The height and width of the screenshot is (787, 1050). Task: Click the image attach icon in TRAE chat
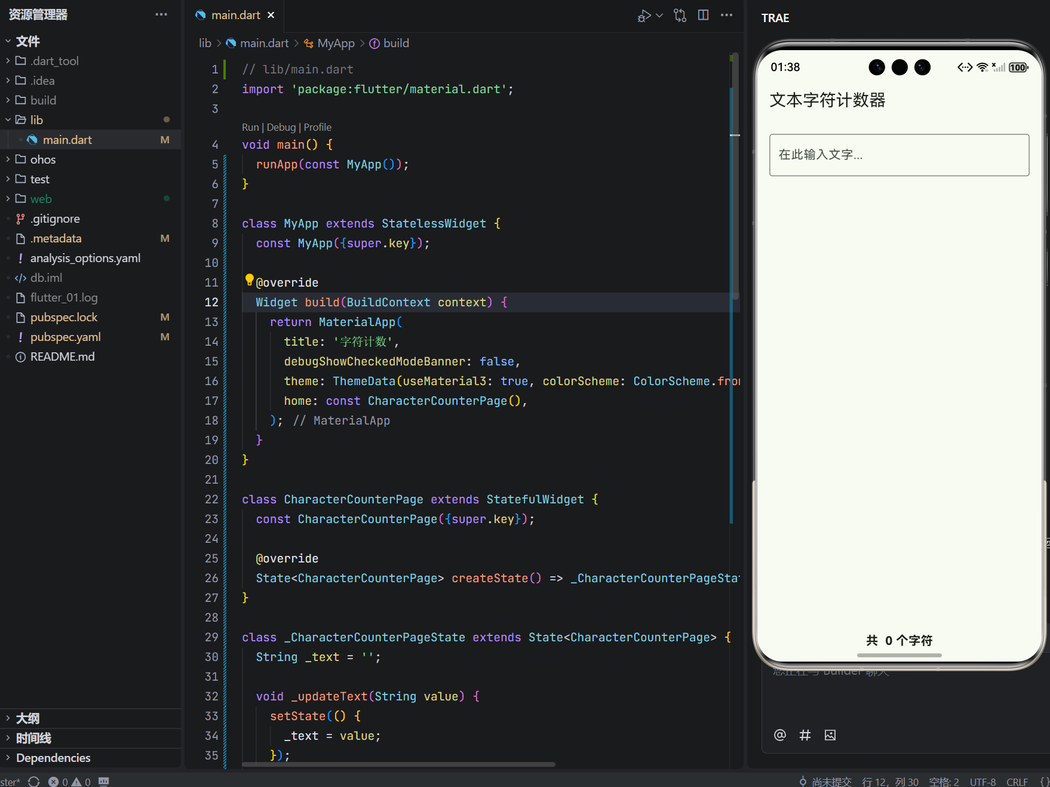pos(830,735)
